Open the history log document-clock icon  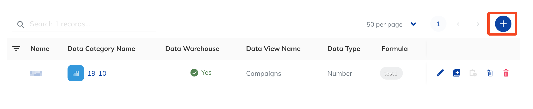[x=490, y=73]
